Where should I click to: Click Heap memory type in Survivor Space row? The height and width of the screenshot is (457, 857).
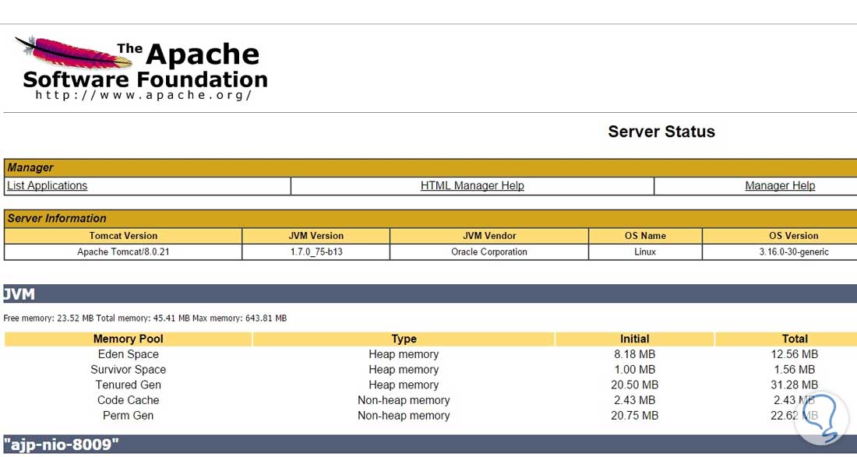[404, 370]
